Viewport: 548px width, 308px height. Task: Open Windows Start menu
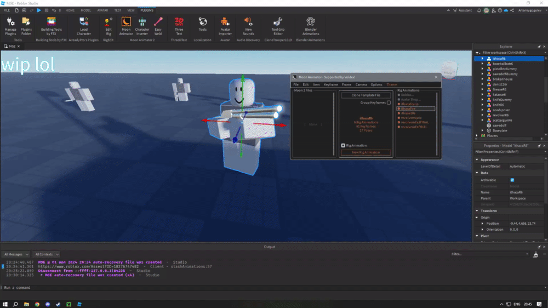(5, 304)
